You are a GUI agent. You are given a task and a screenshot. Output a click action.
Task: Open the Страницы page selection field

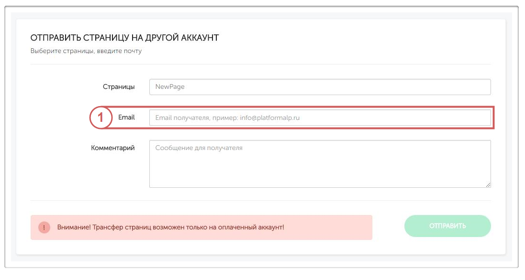320,87
